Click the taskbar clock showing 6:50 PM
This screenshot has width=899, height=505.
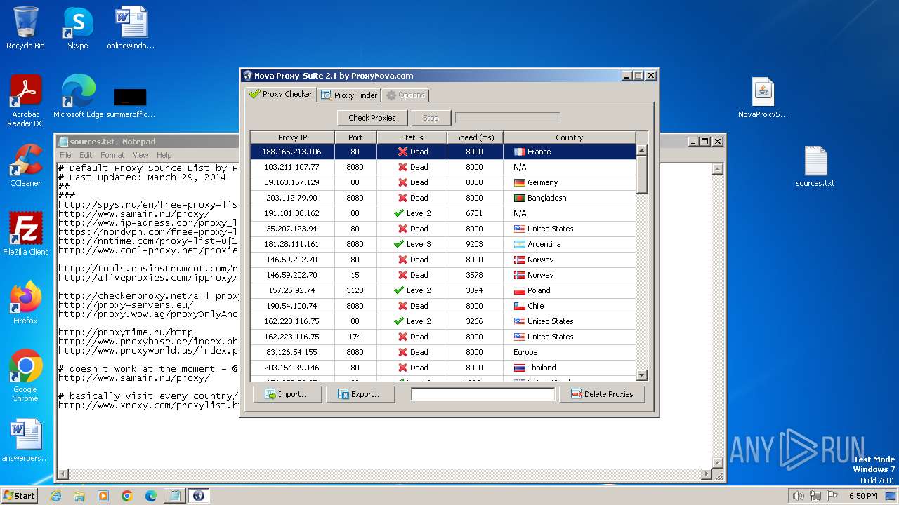pyautogui.click(x=862, y=496)
